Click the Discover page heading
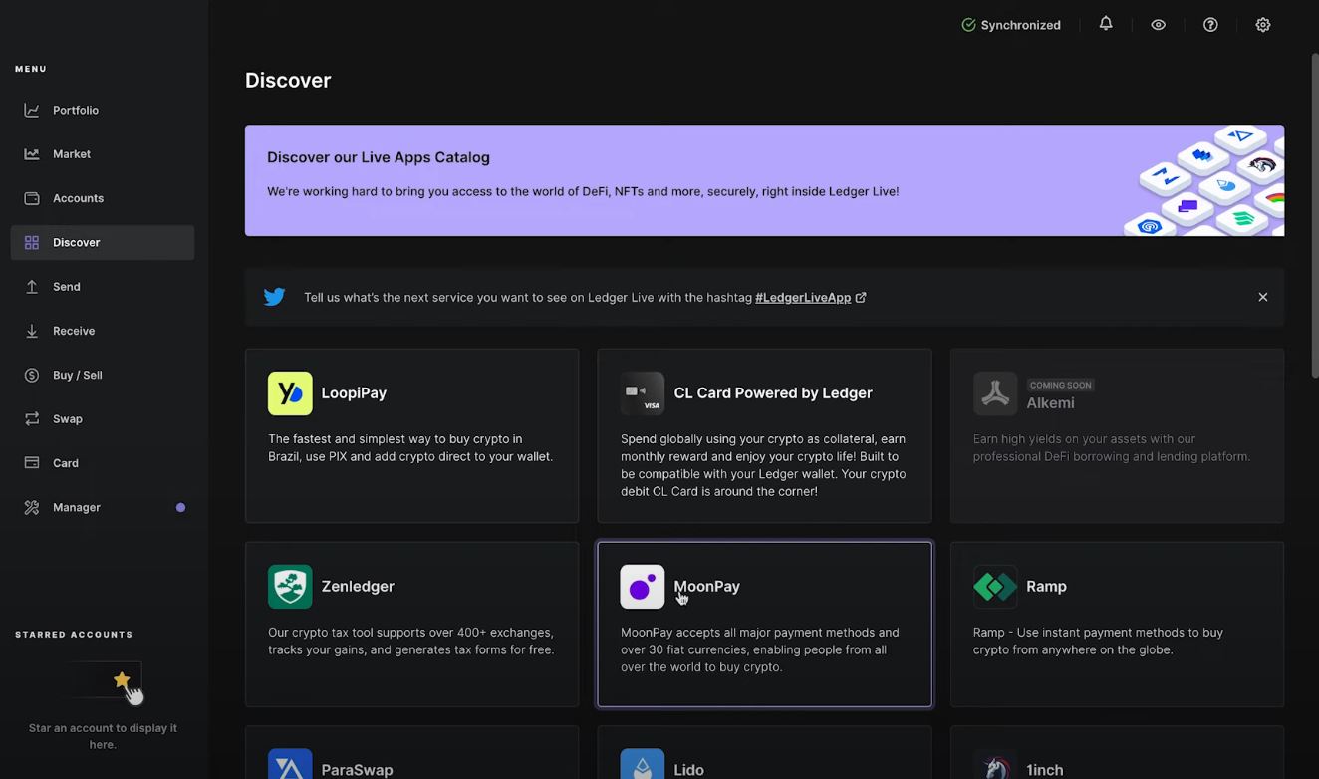Image resolution: width=1319 pixels, height=779 pixels. point(288,81)
